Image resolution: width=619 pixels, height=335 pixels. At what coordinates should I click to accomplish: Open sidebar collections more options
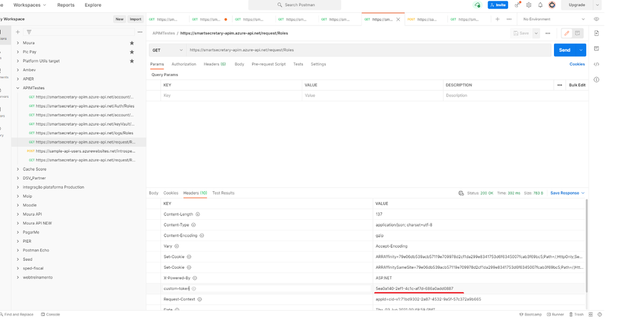coord(140,32)
